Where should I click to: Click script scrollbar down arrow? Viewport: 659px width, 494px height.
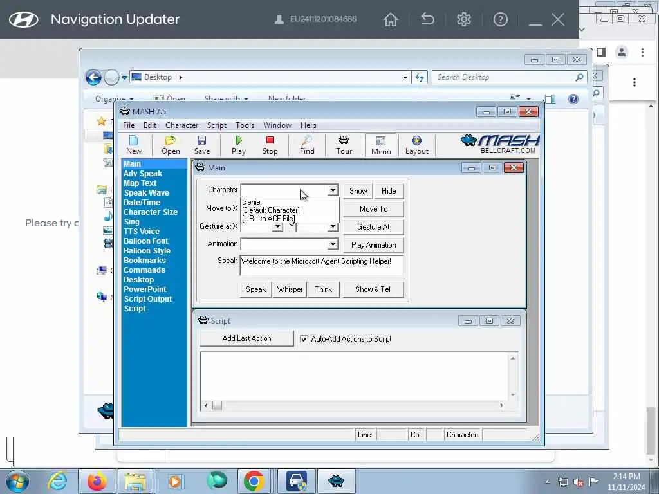513,395
